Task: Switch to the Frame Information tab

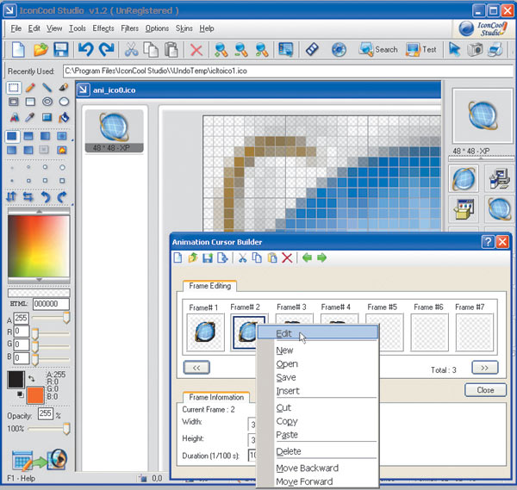Action: [216, 397]
